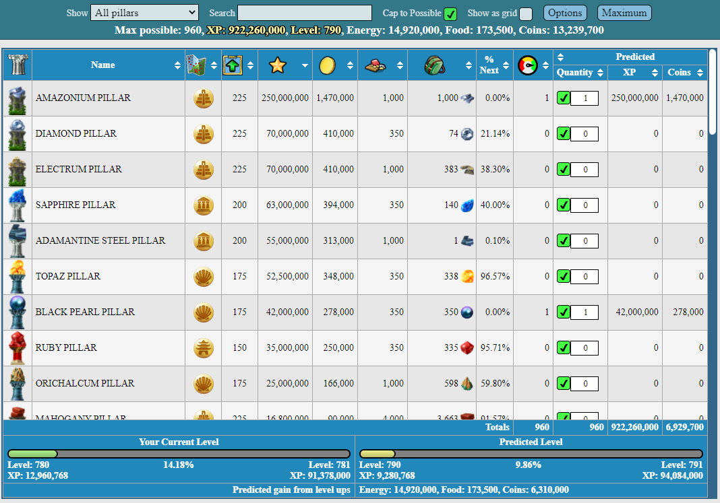Click the diamond material icon in Diamond row
The height and width of the screenshot is (503, 720).
pyautogui.click(x=467, y=134)
